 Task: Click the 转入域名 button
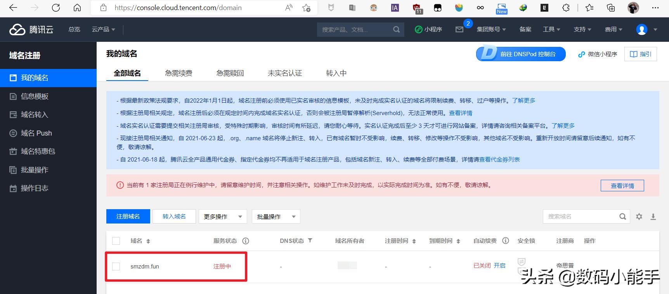click(x=174, y=217)
